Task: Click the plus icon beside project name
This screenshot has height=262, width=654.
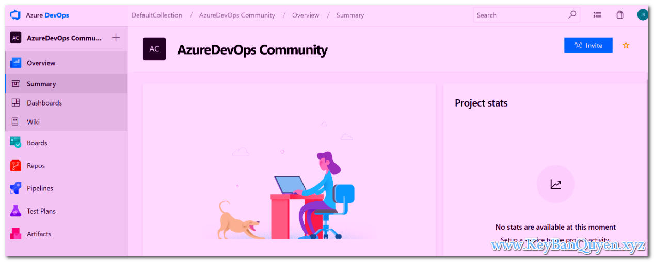Action: (x=116, y=37)
